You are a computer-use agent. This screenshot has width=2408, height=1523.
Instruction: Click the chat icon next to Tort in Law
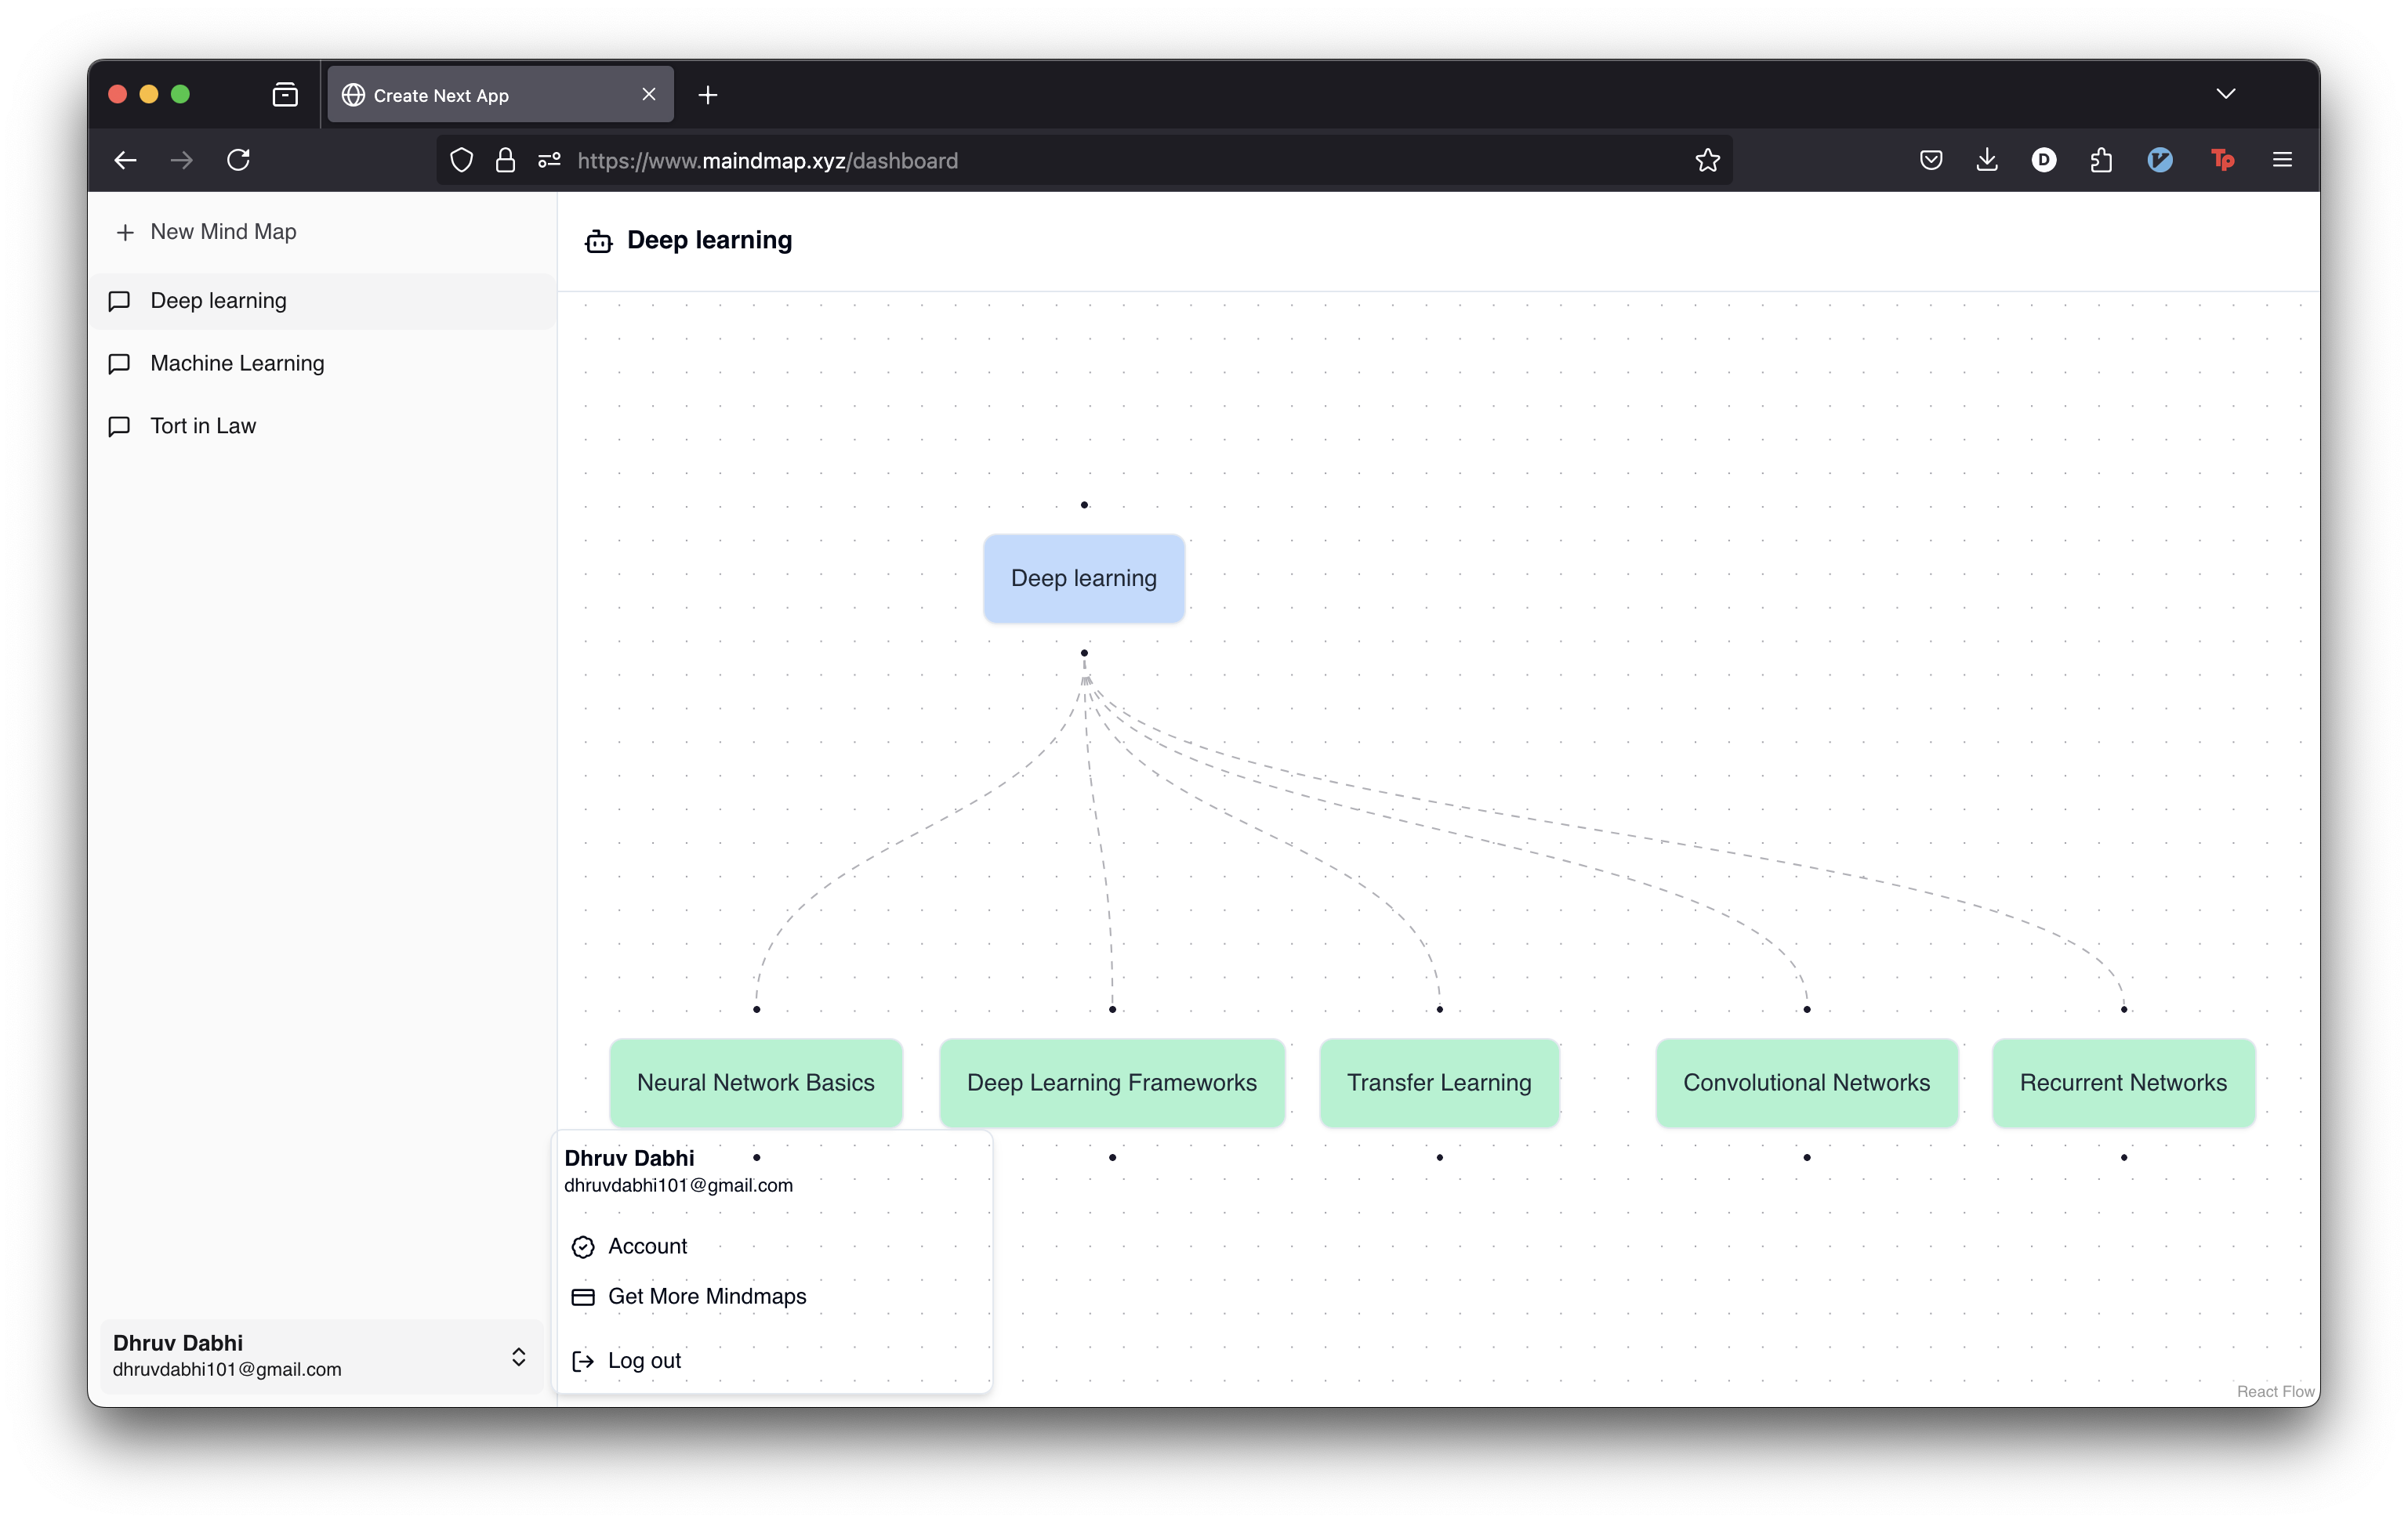point(119,427)
